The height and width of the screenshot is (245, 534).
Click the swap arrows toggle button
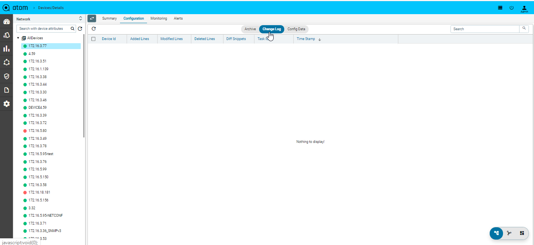[92, 18]
